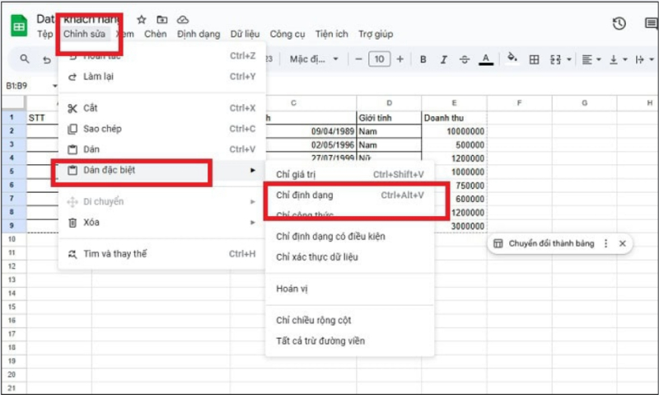Open the Google Sheets home icon

(18, 26)
